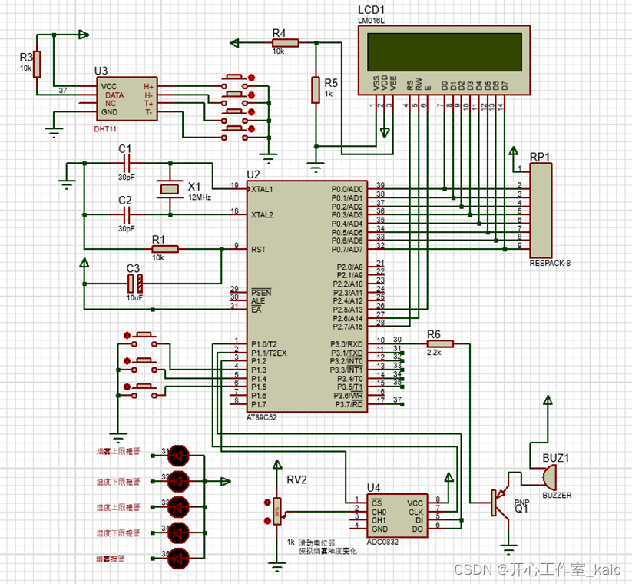632x584 pixels.
Task: Latch the pushbutton wired to DHT11 H+
Action: tap(252, 77)
